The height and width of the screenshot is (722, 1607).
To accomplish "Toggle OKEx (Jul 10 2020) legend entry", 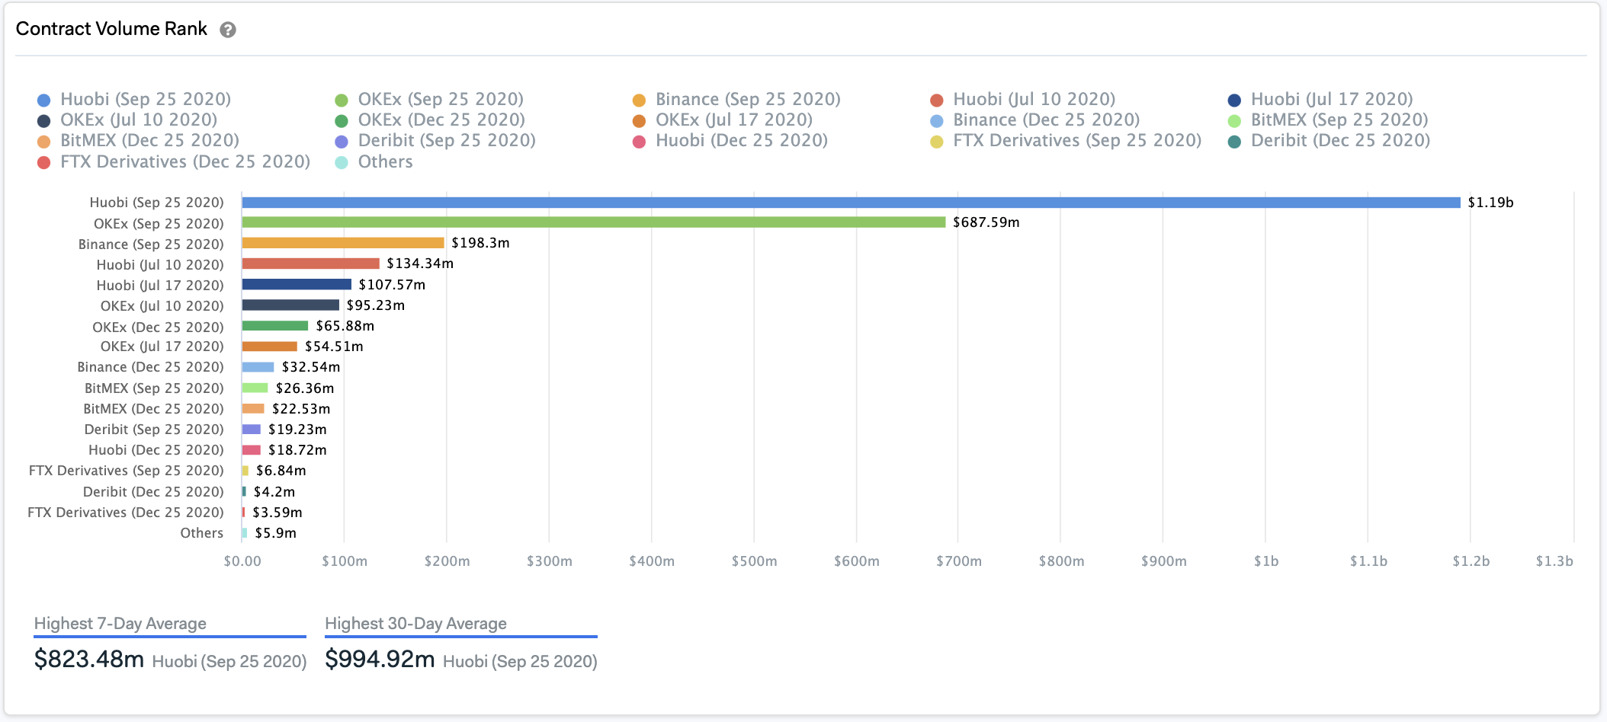I will tap(127, 120).
